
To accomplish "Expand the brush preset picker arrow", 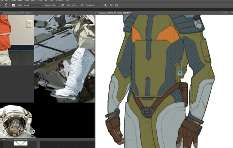I will click(x=9, y=5).
